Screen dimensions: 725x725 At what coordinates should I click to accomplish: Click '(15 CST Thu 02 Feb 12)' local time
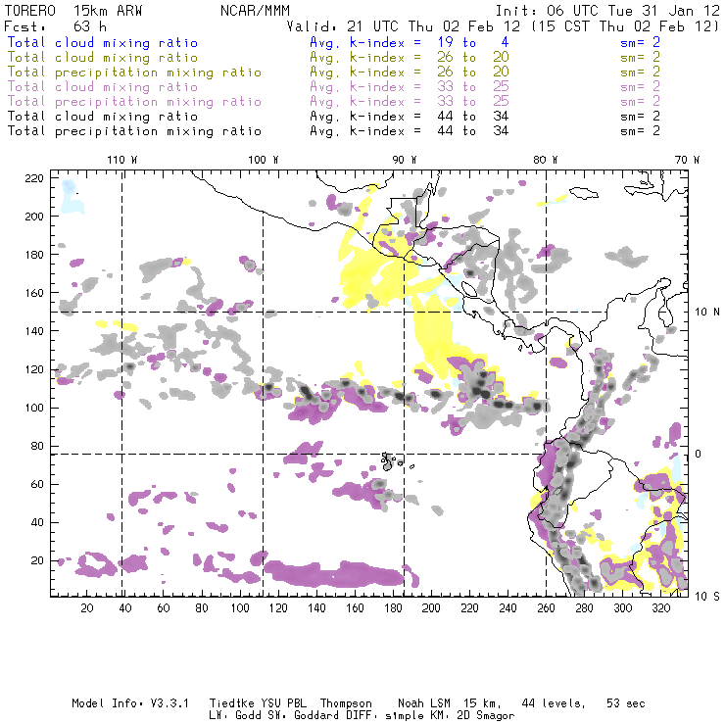pos(625,26)
